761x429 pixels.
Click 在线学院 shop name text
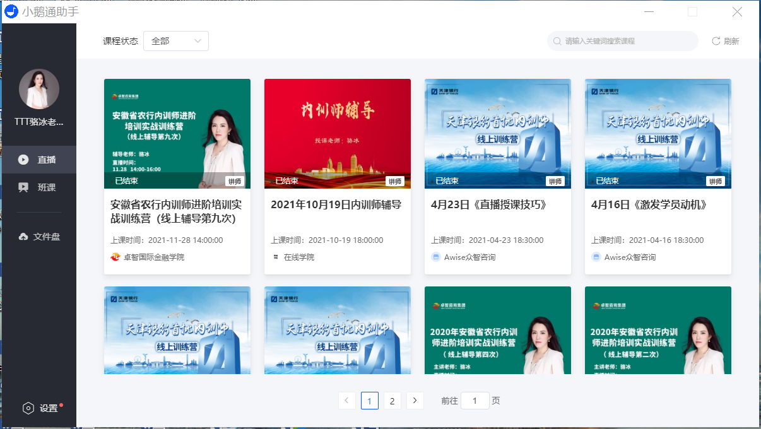click(299, 257)
